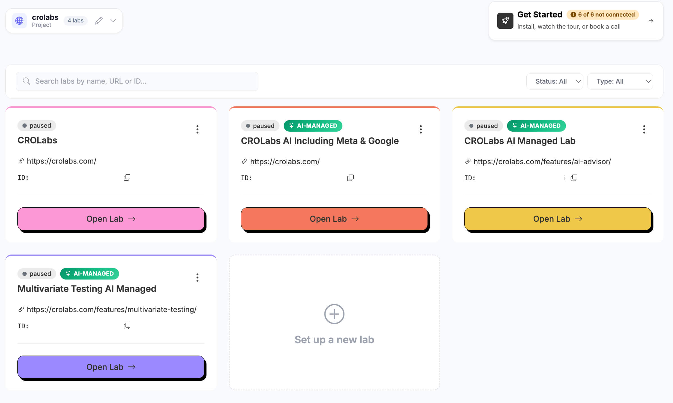
Task: Copy ID of CROLabs lab
Action: (127, 178)
